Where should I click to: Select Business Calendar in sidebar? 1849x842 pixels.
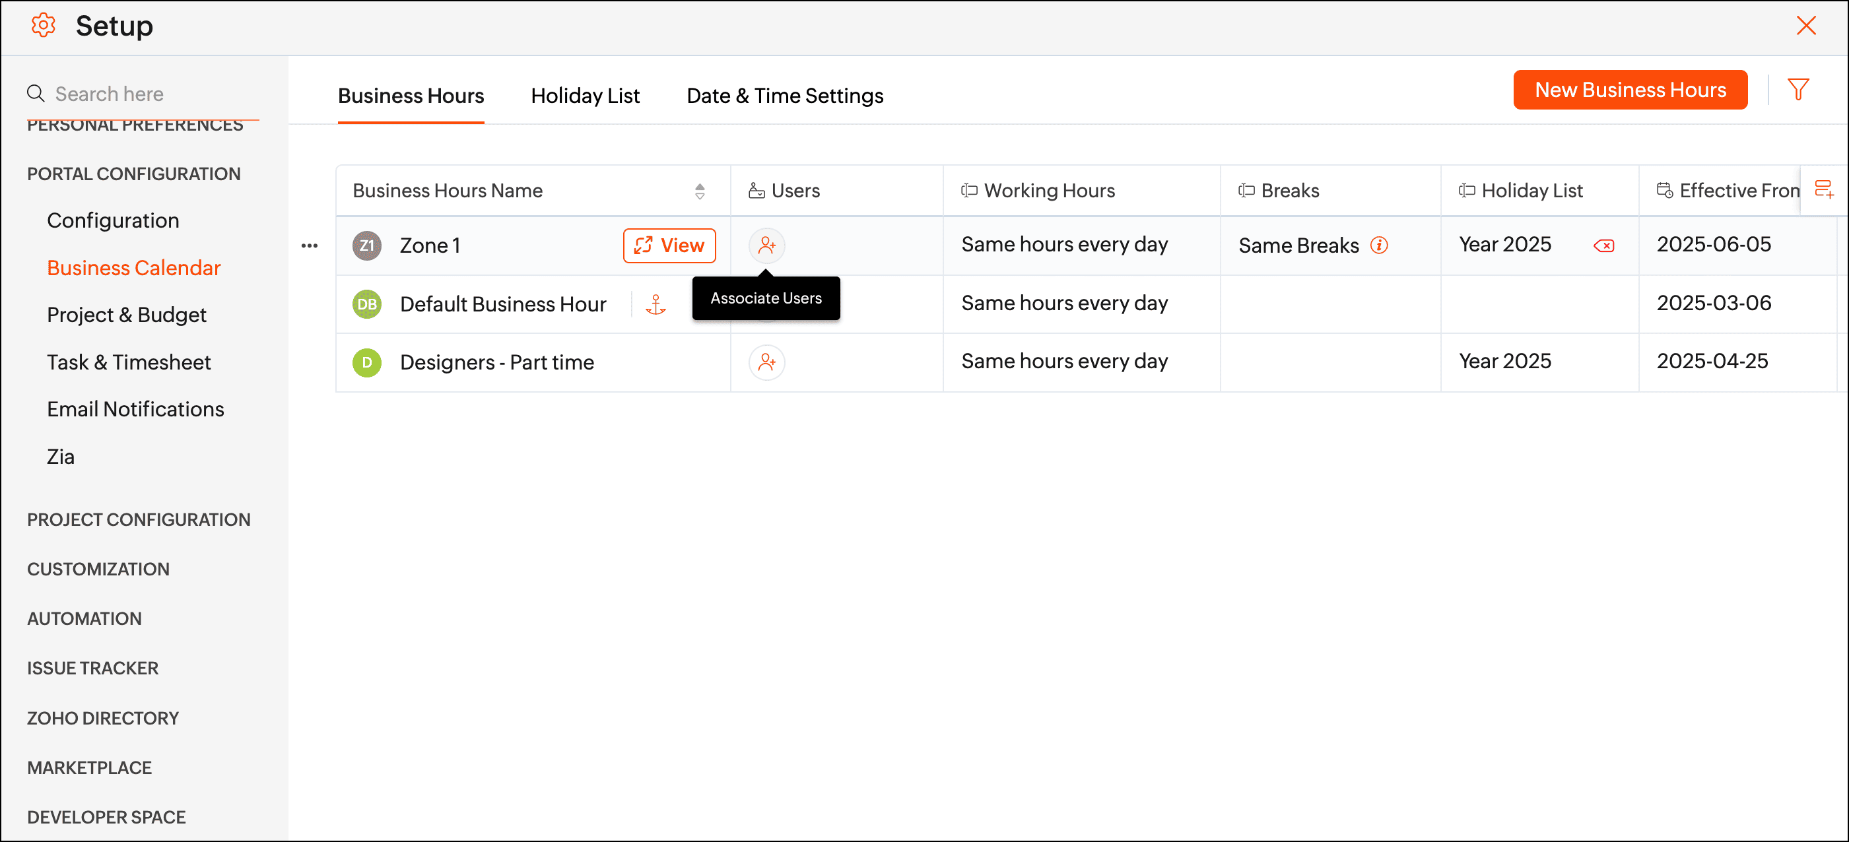tap(133, 267)
